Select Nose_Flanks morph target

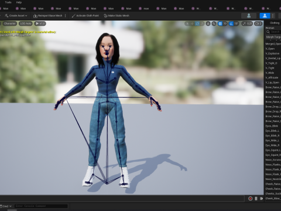pos(273,165)
